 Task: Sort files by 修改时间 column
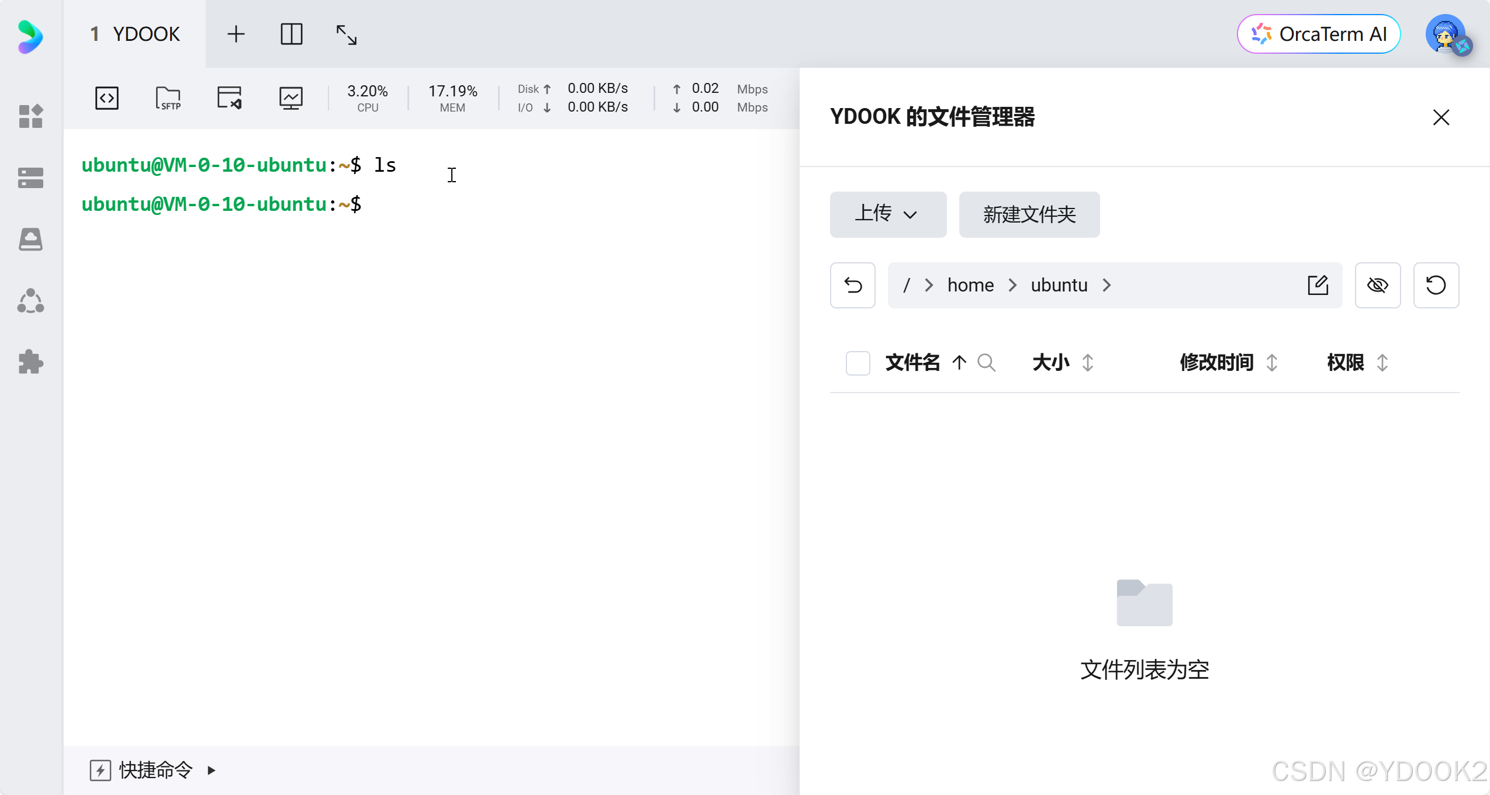coord(1271,363)
